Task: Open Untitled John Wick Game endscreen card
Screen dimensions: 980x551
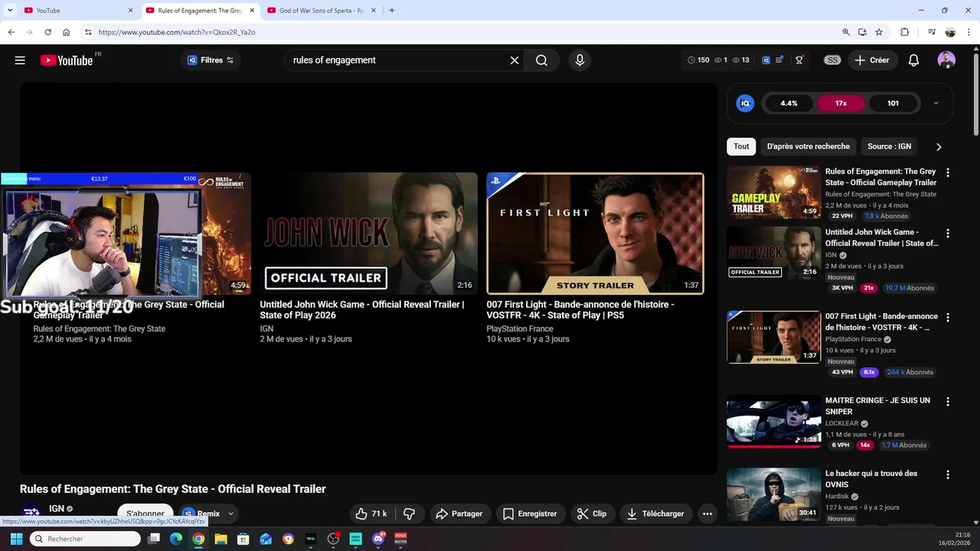Action: point(369,233)
